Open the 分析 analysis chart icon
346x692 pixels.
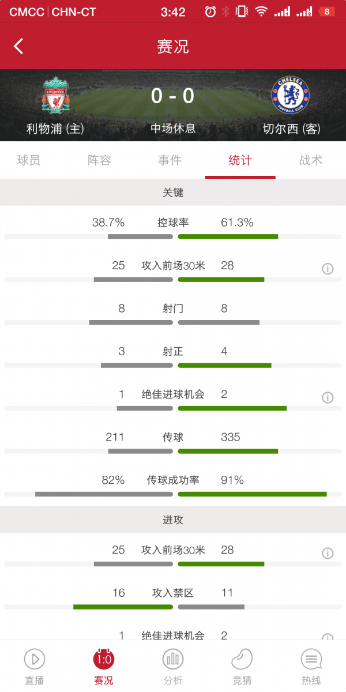point(173,659)
